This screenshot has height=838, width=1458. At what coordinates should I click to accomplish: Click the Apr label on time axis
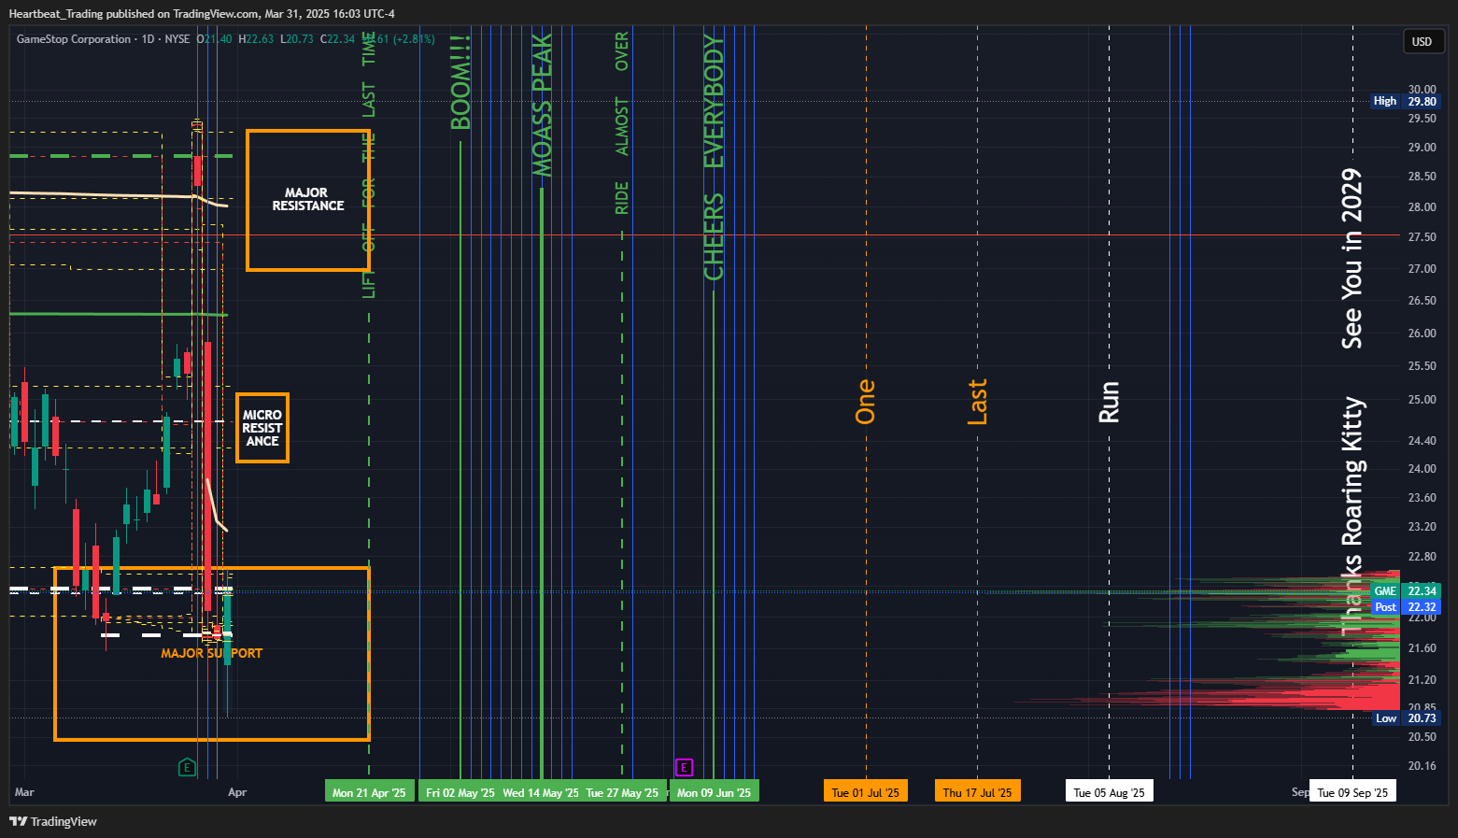click(237, 792)
